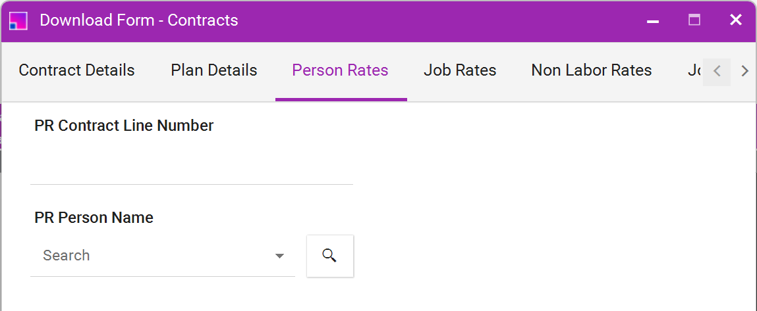Open the Contract Details tab
The width and height of the screenshot is (757, 311).
pyautogui.click(x=77, y=70)
